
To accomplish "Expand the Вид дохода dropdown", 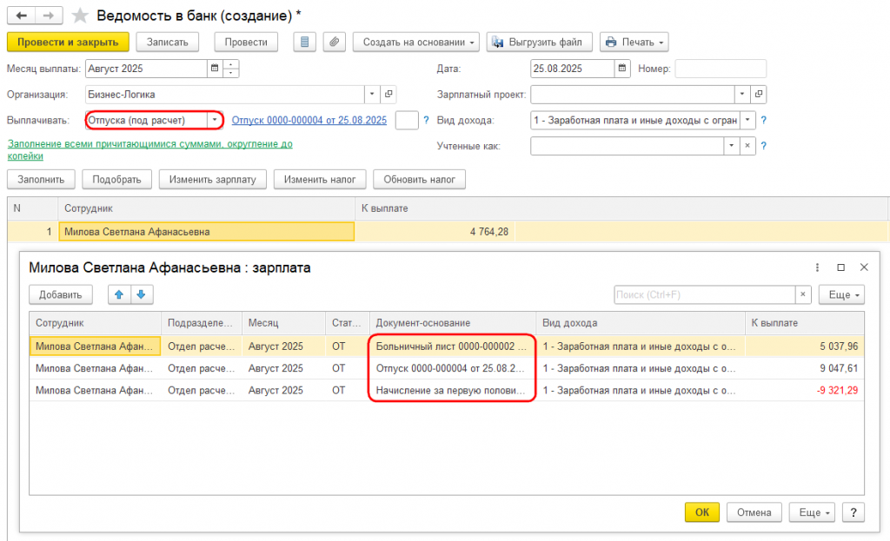I will coord(747,120).
